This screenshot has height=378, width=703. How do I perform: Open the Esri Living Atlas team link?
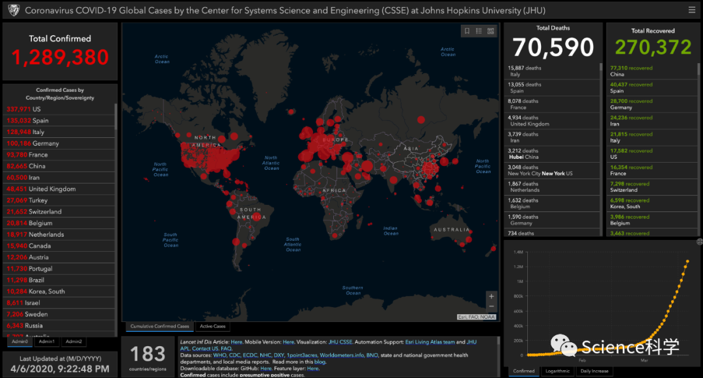tap(430, 342)
